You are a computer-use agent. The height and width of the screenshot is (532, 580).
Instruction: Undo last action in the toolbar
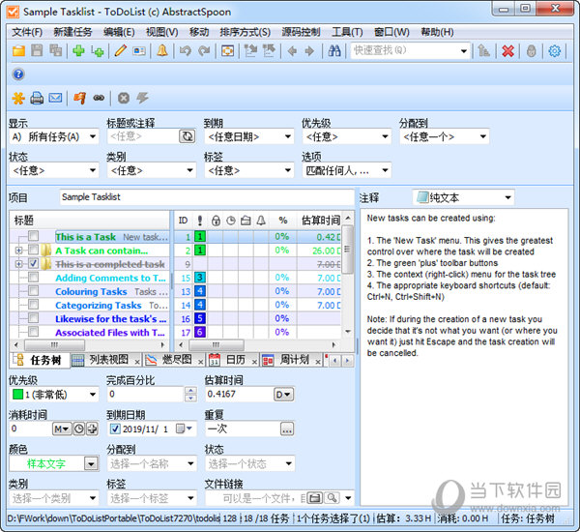[186, 50]
